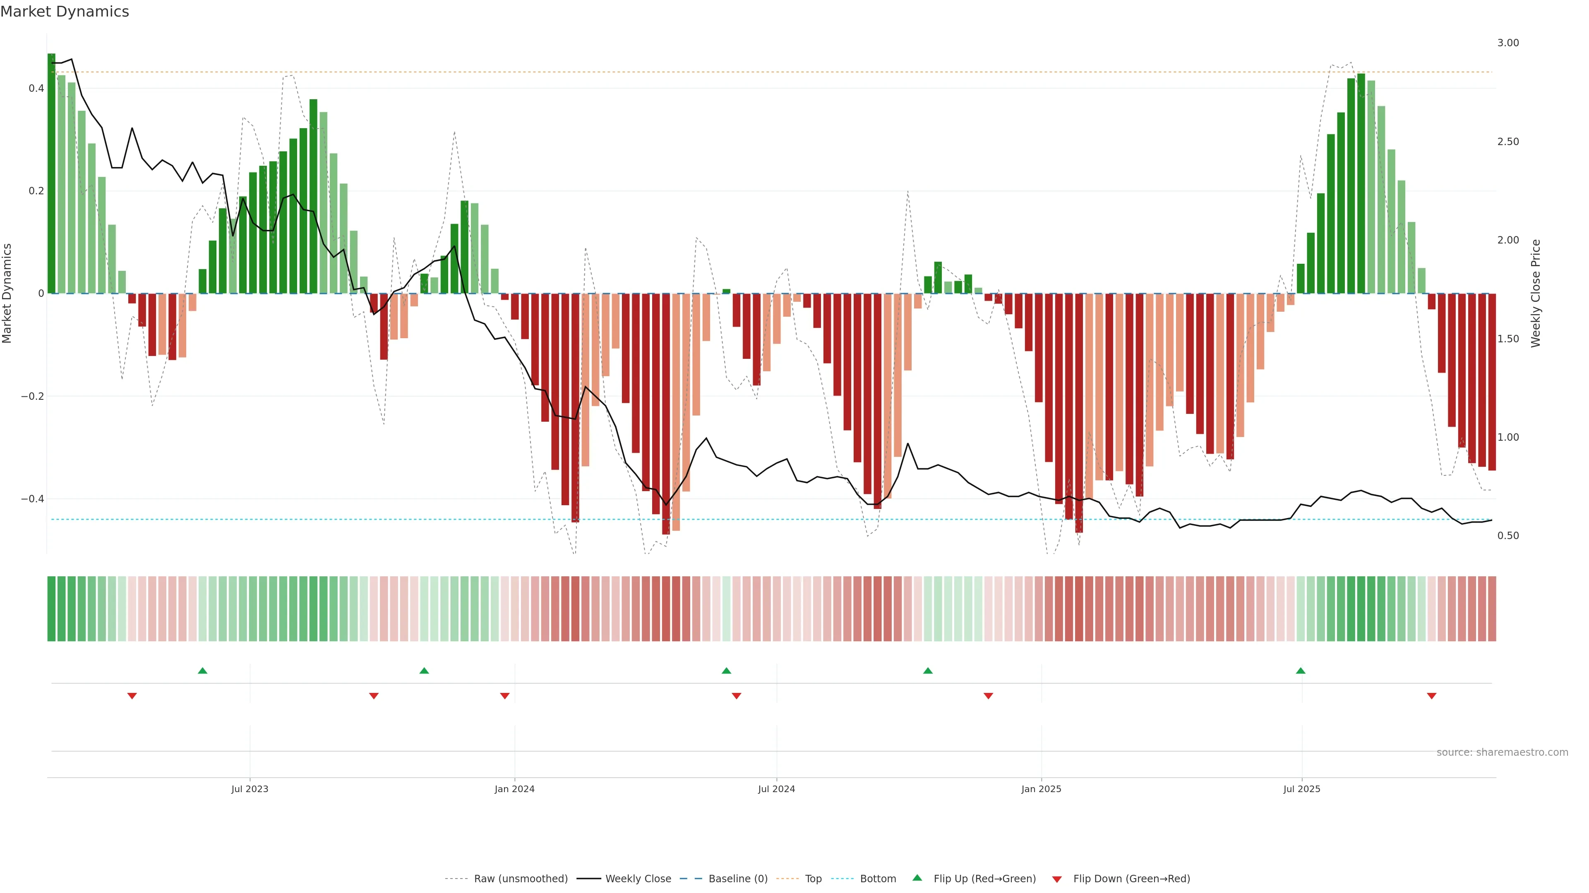The width and height of the screenshot is (1589, 893).
Task: Click the flip-down triangle just before Jan 2024
Action: coord(504,696)
